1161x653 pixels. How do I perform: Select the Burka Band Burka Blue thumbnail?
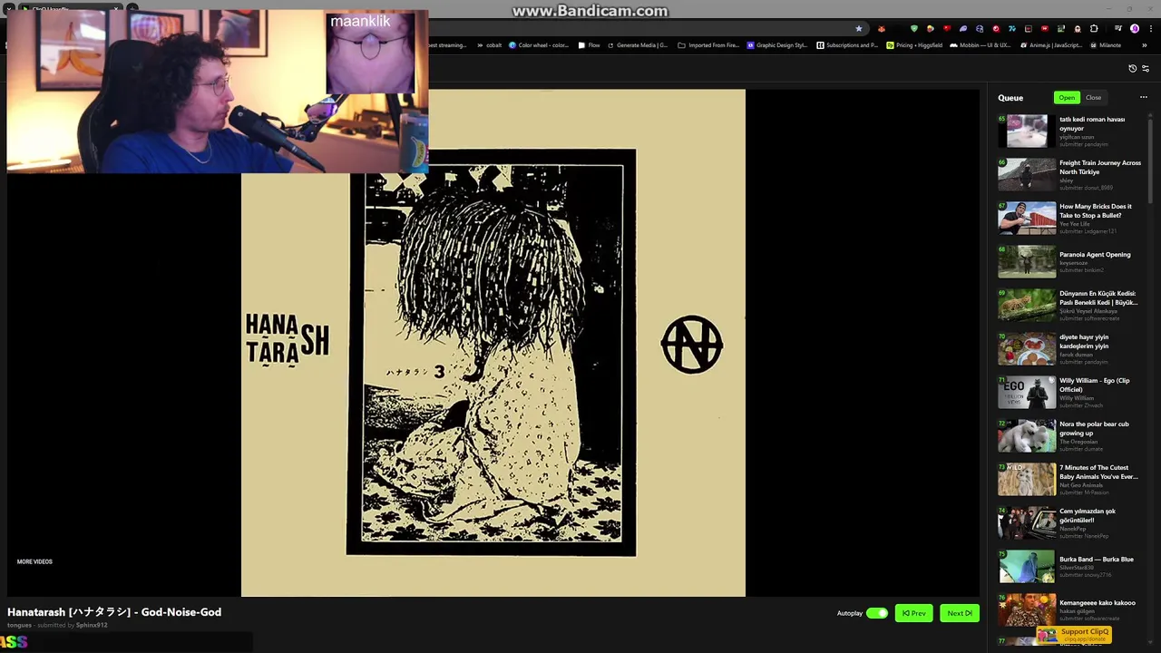(1027, 566)
